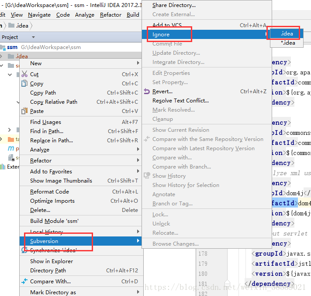
Task: Open the Refactor menu in menu bar
Action: point(111,15)
